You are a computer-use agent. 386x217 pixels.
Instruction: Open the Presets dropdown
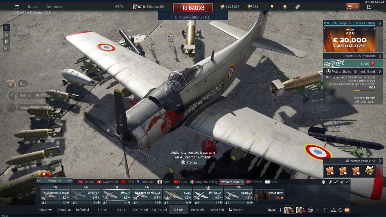click(236, 210)
